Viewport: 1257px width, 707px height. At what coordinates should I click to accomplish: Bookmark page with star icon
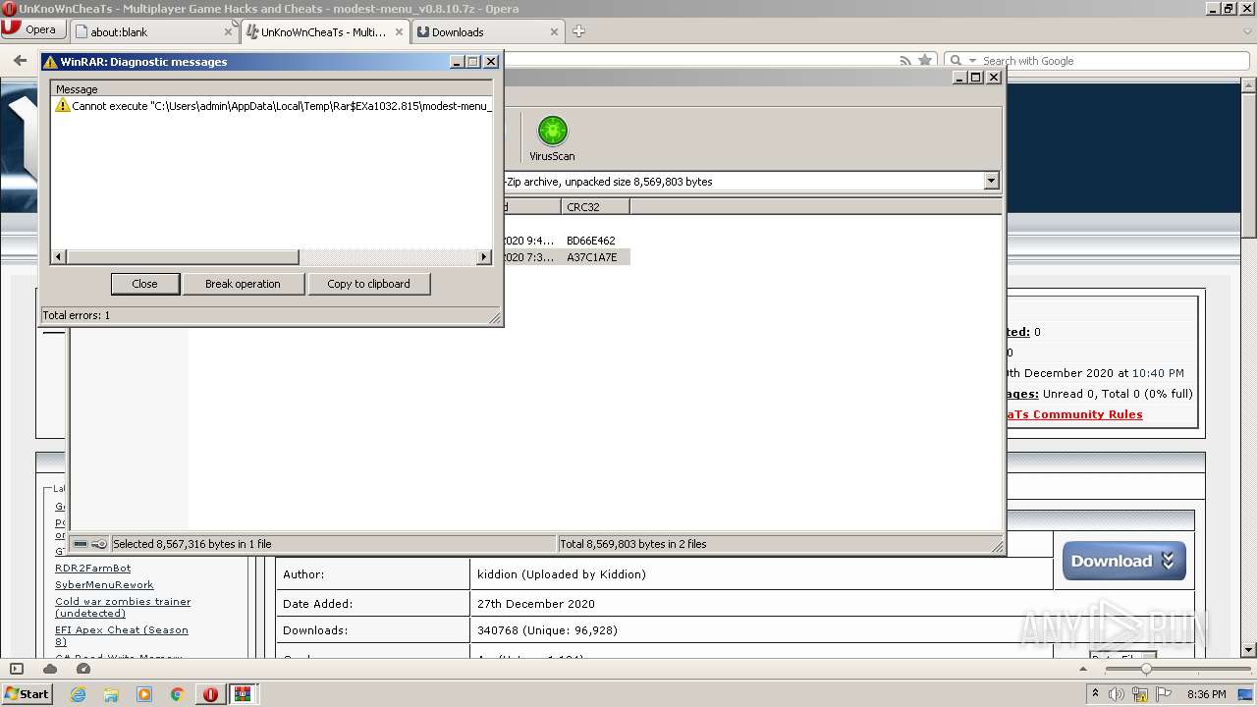point(925,61)
